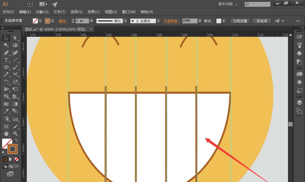The height and width of the screenshot is (182, 305).
Task: Click the stroke weight 1 pt field
Action: [x=82, y=21]
